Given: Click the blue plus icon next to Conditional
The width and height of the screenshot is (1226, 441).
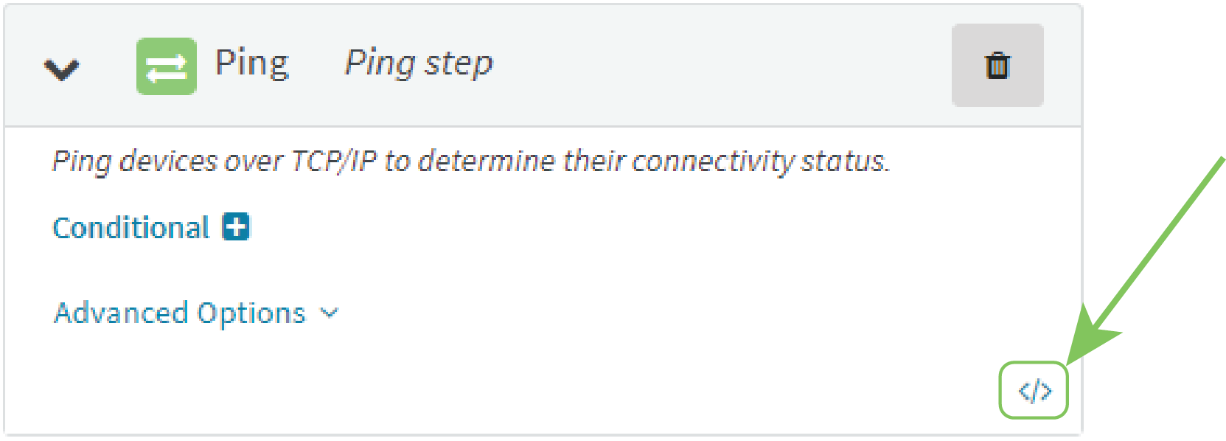Looking at the screenshot, I should (x=237, y=227).
